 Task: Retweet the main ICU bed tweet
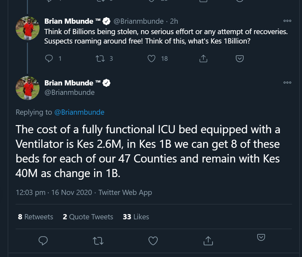[98, 241]
